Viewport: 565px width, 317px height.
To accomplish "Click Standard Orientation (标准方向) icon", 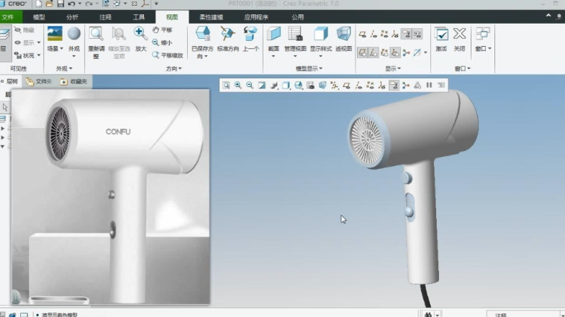I will [x=227, y=35].
